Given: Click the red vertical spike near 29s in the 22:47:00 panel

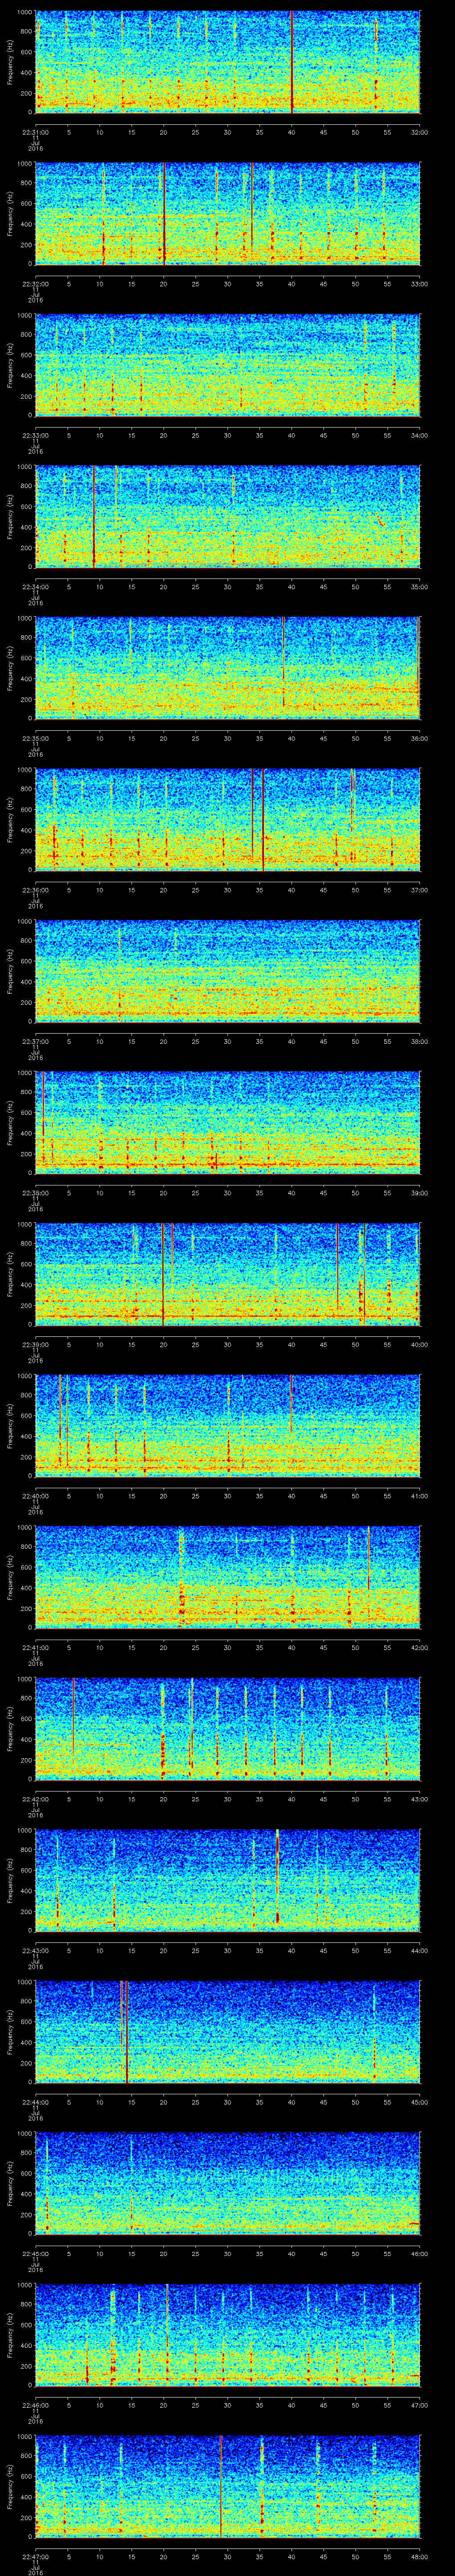Looking at the screenshot, I should [x=221, y=2486].
